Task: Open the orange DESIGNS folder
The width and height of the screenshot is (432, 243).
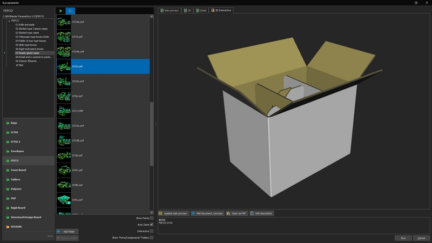Action: 16,226
